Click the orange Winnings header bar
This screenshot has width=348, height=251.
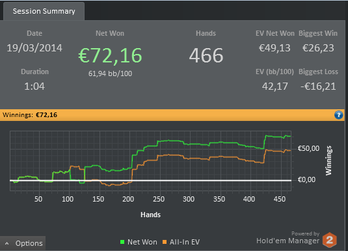(172, 115)
